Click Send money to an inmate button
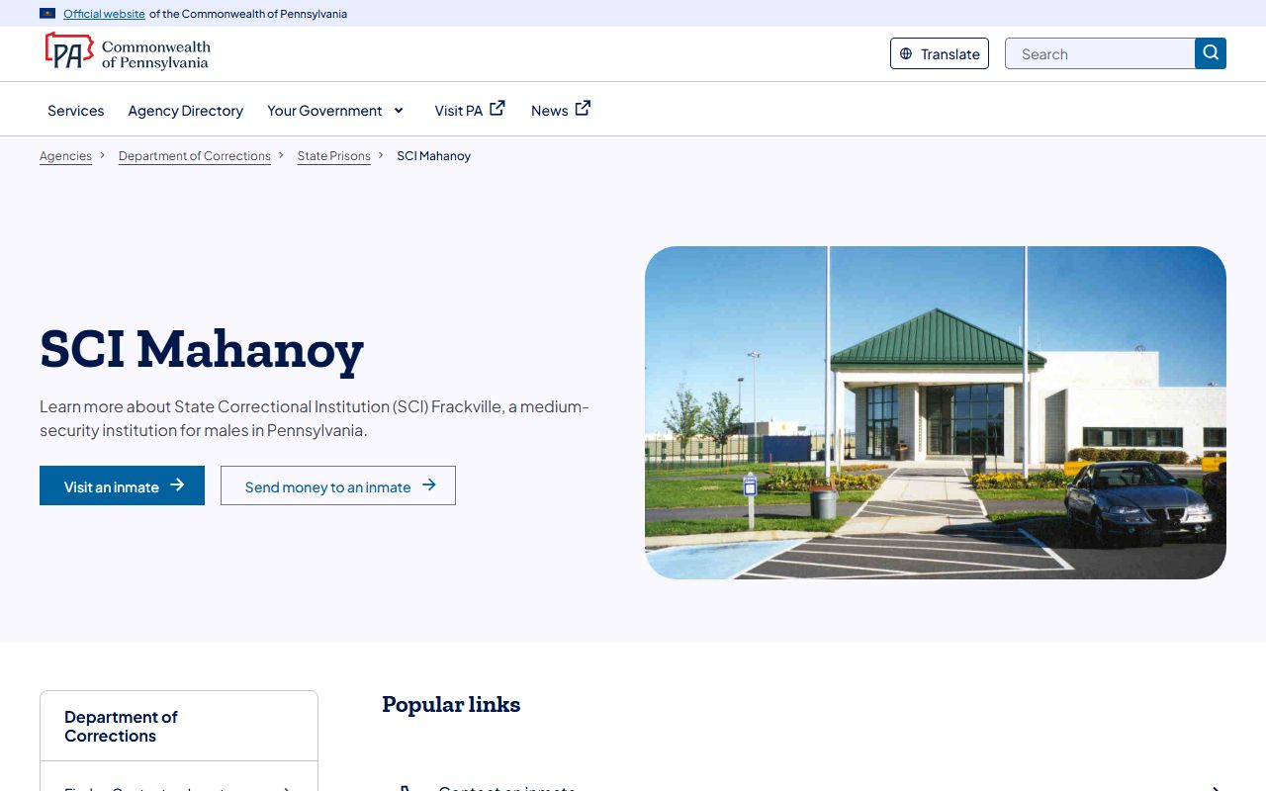 coord(338,485)
